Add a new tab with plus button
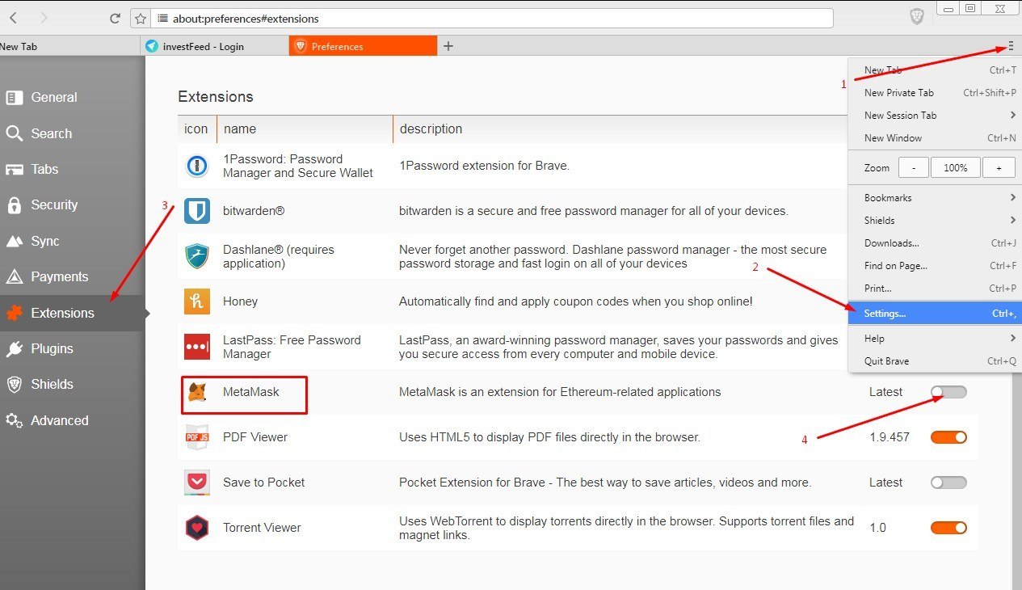The image size is (1022, 590). click(x=448, y=46)
